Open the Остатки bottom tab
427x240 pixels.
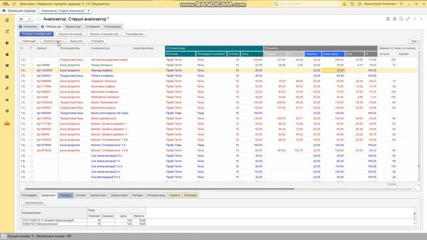click(x=81, y=195)
